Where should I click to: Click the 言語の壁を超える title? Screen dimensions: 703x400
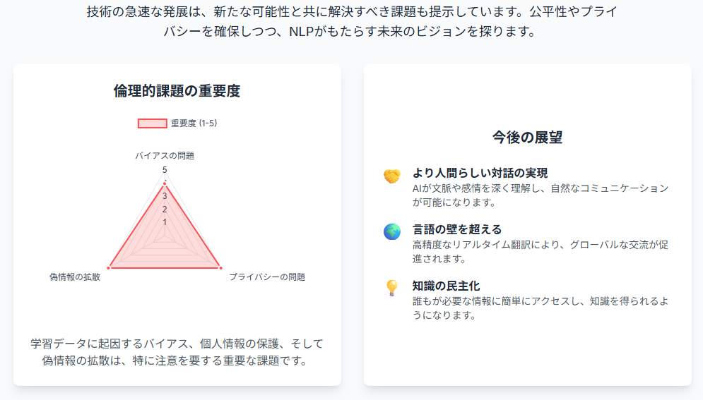tap(456, 229)
